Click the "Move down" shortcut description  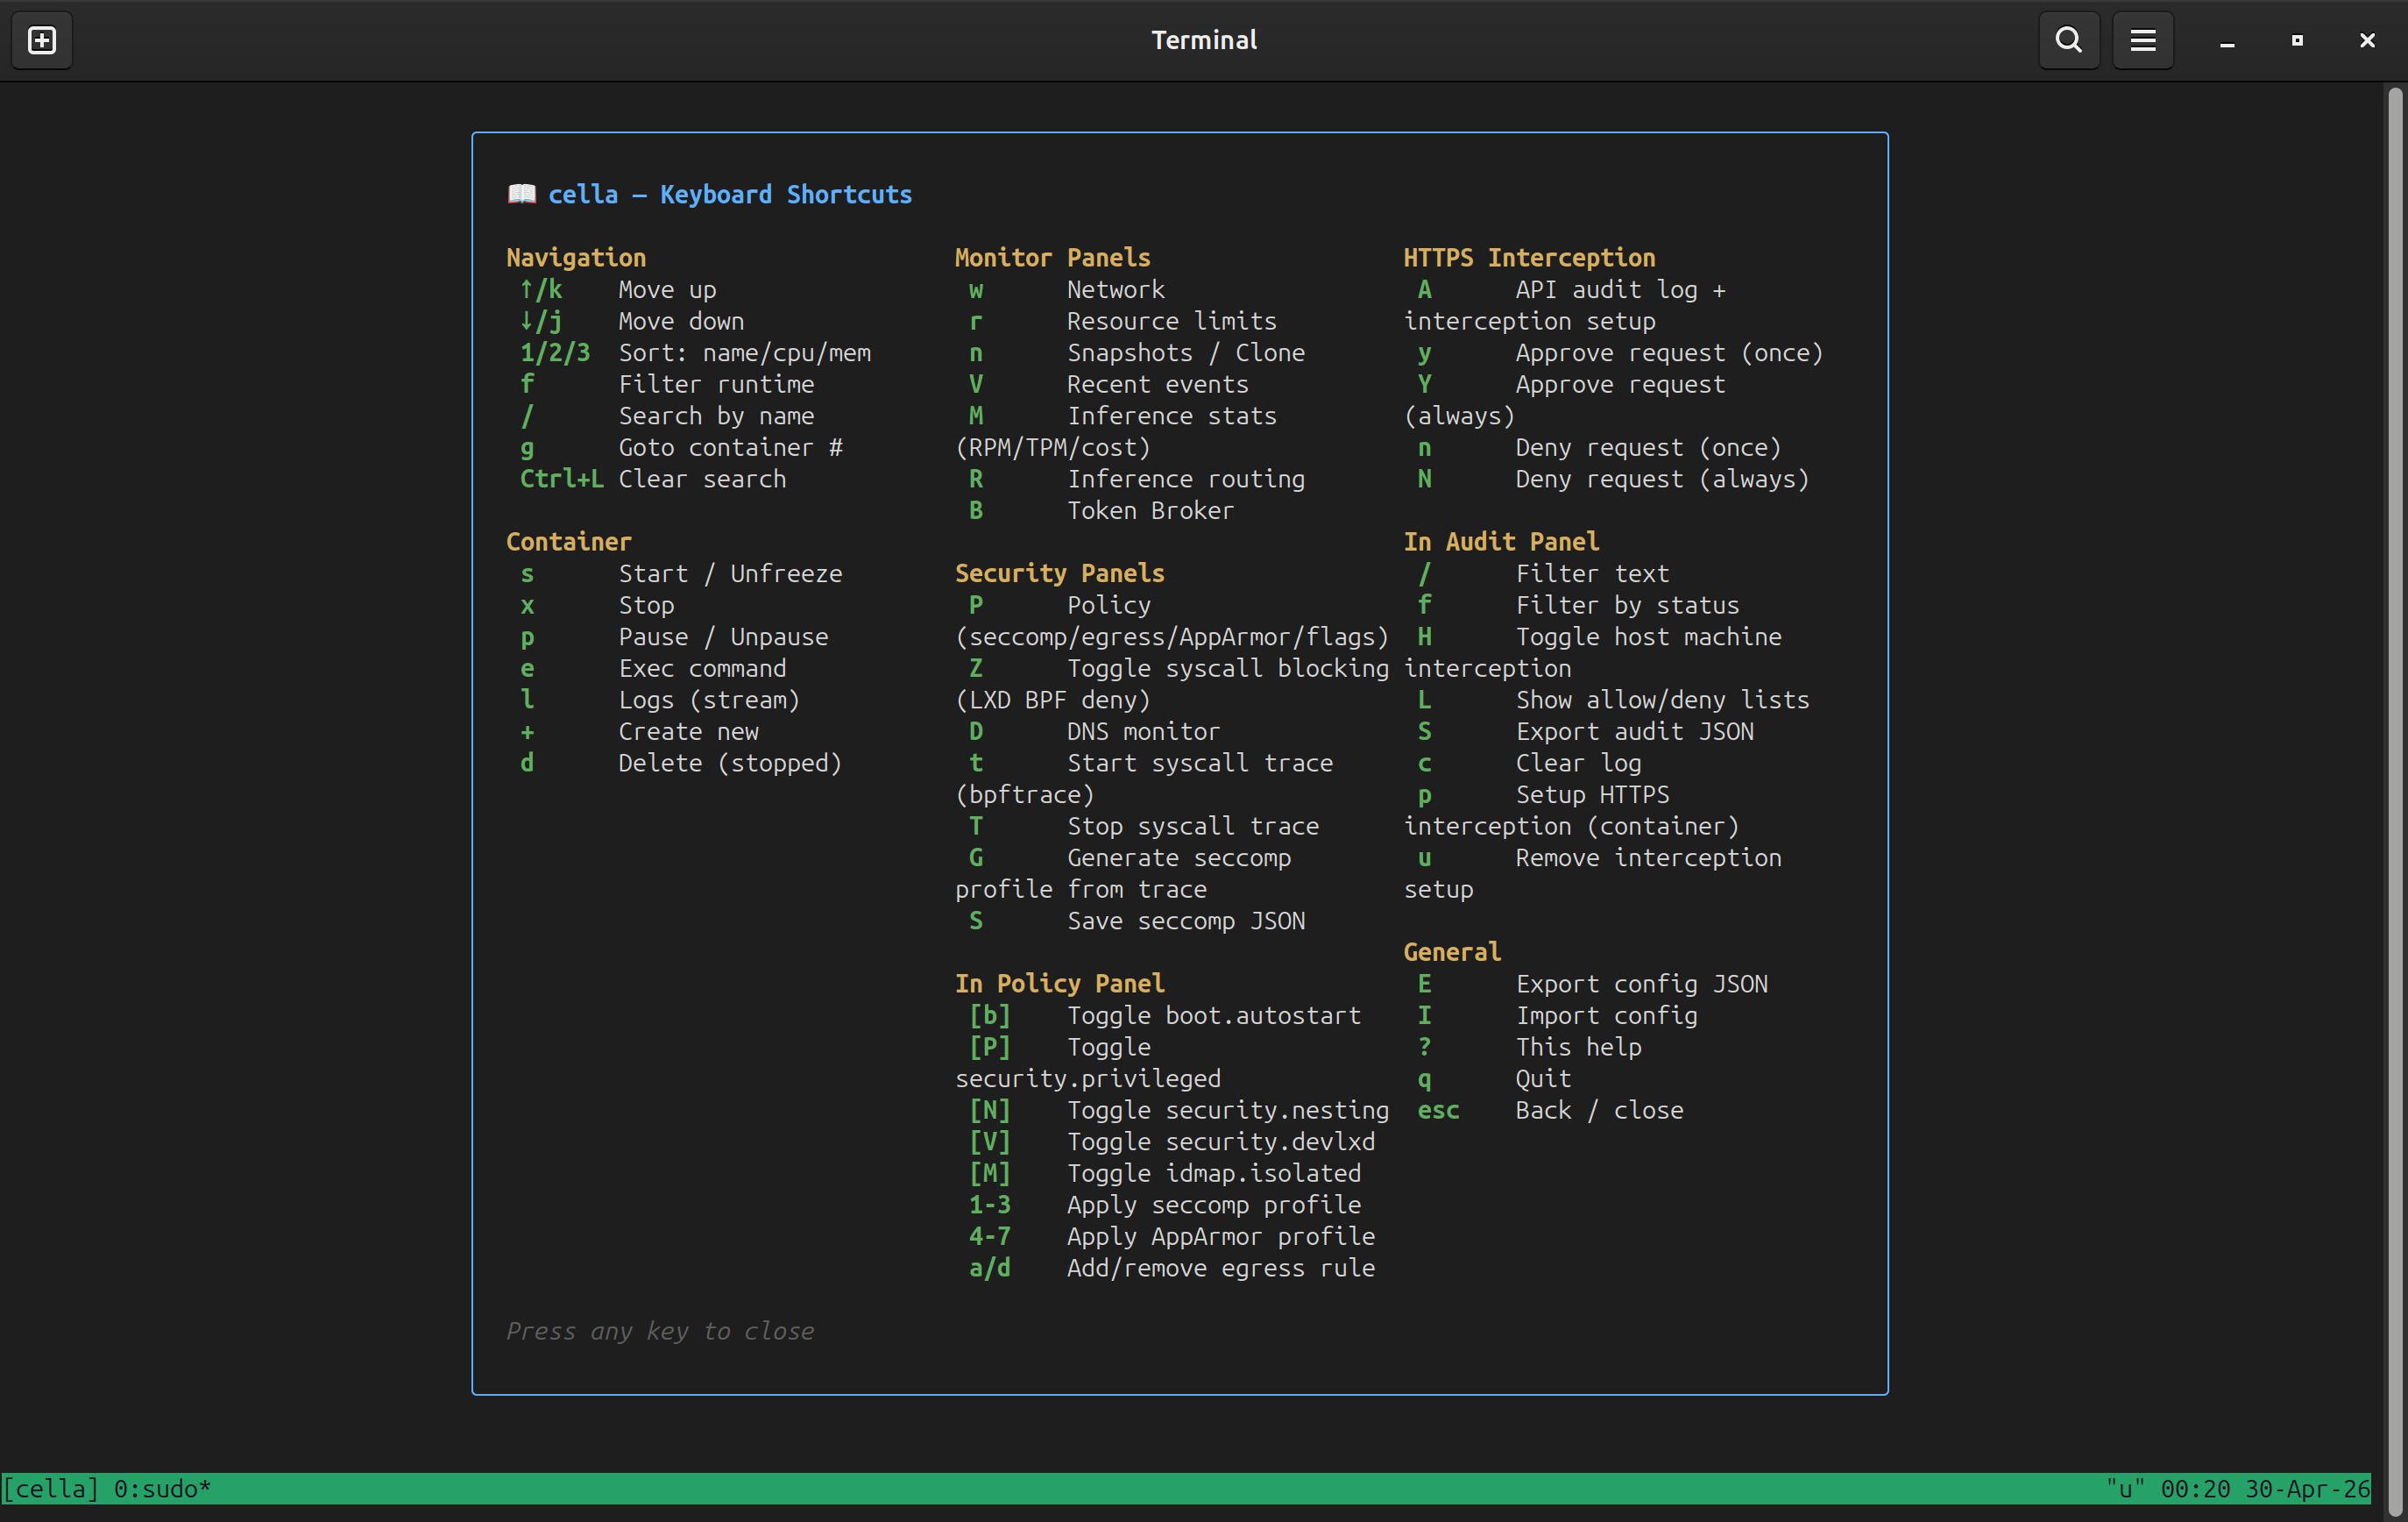tap(681, 321)
